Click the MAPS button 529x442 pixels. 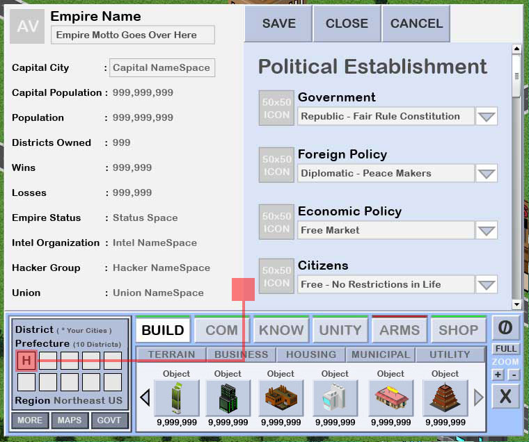click(x=70, y=420)
